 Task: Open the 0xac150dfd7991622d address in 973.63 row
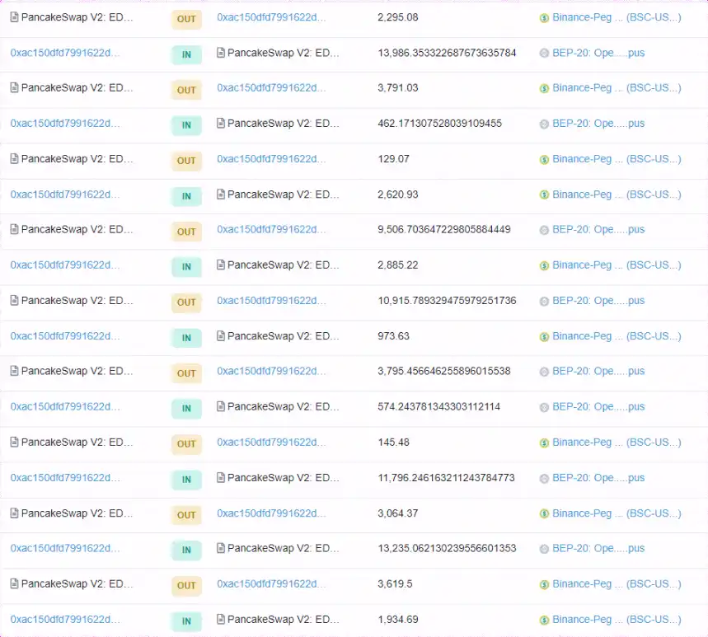(x=65, y=336)
